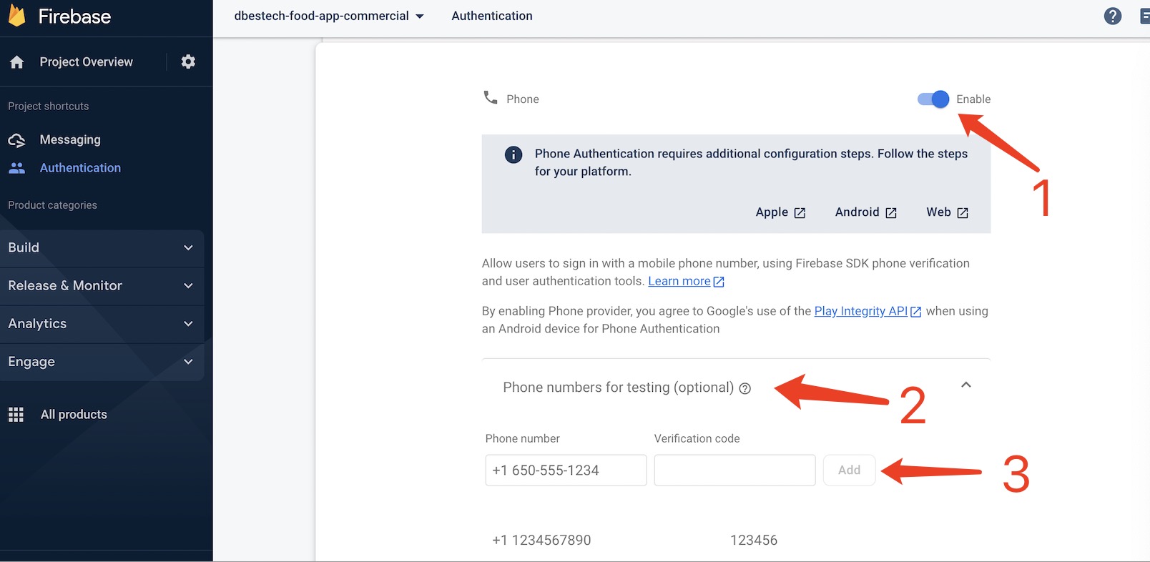Click the Phone numbers for testing heading
The image size is (1150, 562).
618,388
